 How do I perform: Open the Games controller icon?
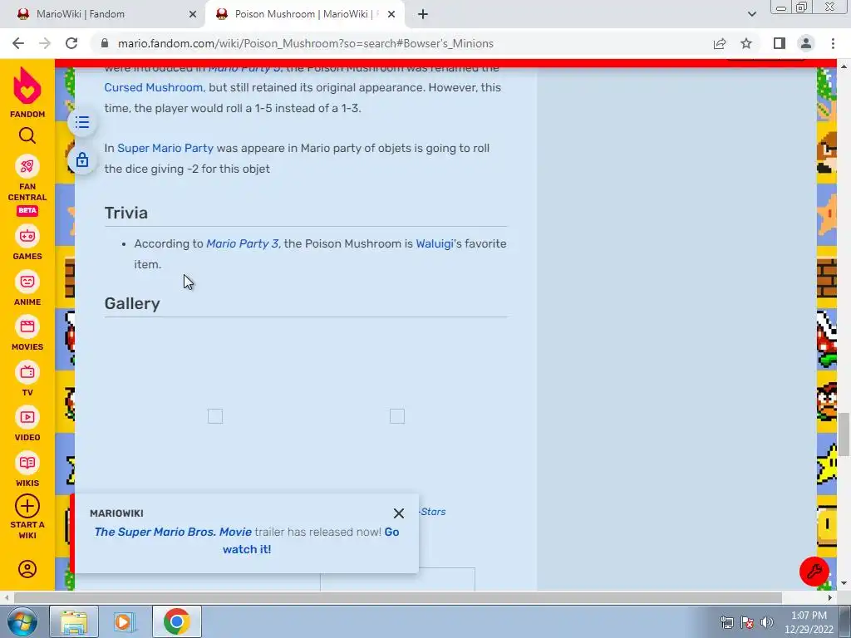point(27,236)
